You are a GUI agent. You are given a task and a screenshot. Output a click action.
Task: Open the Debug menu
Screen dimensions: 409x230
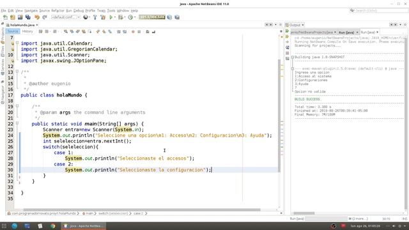(79, 11)
